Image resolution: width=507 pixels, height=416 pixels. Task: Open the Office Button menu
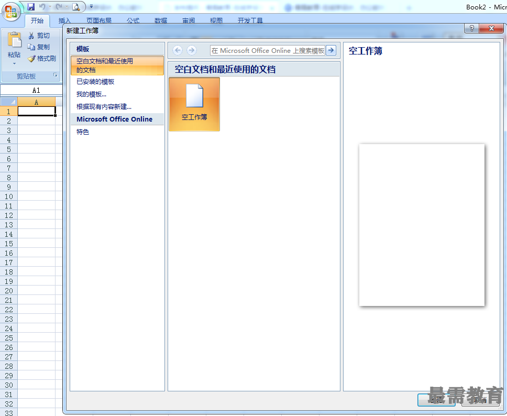(11, 12)
